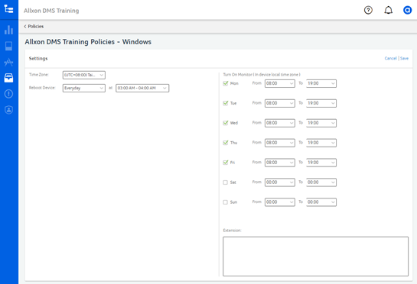Viewport: 417px width, 284px height.
Task: Open Fri From time dropdown
Action: [280, 163]
